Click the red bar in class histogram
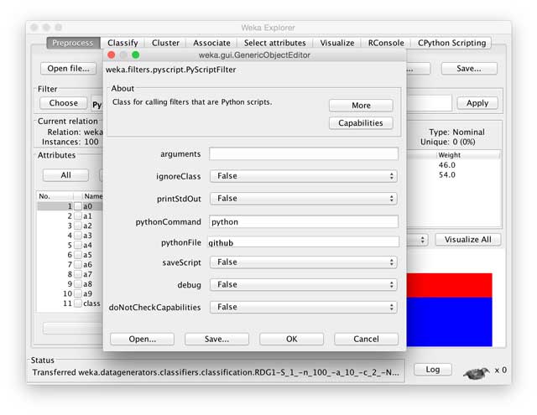The height and width of the screenshot is (415, 537). pyautogui.click(x=450, y=285)
